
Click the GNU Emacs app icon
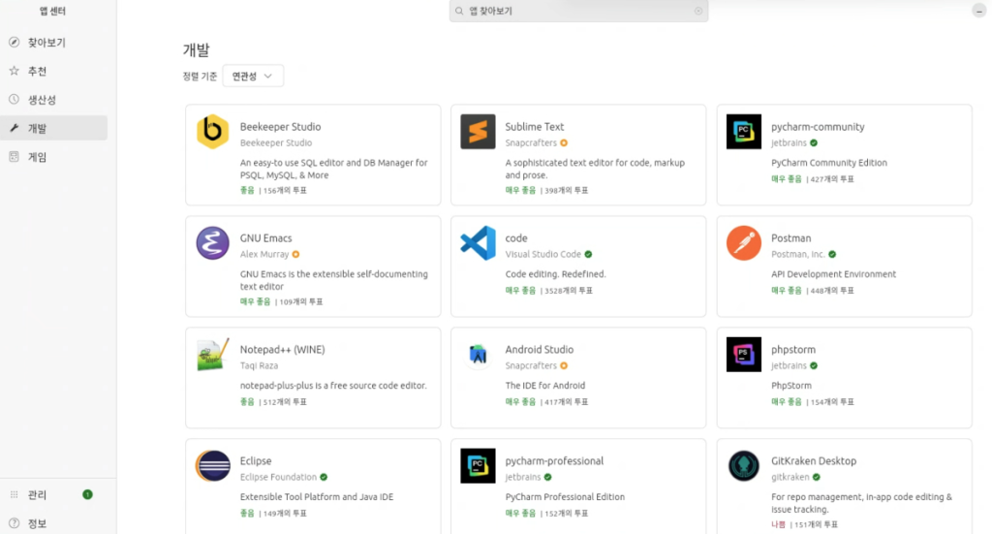click(212, 243)
